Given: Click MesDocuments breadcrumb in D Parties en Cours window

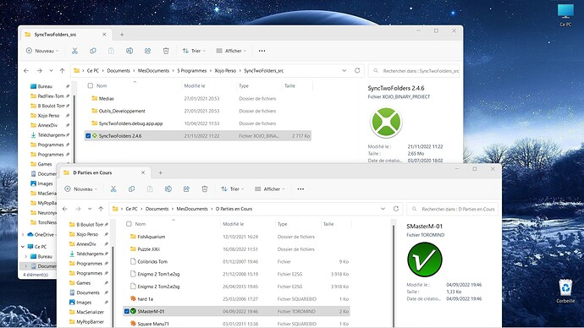Looking at the screenshot, I should (x=192, y=209).
